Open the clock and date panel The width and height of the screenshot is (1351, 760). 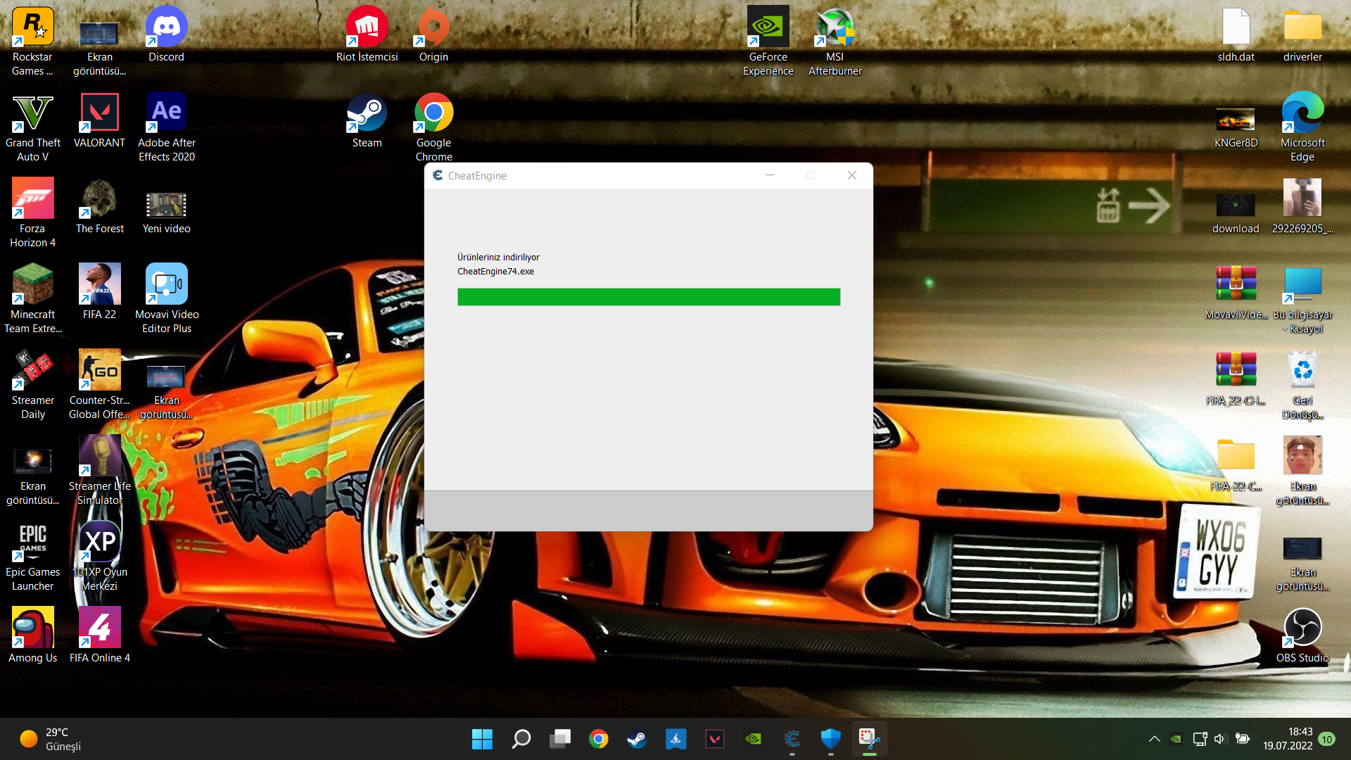[1287, 739]
